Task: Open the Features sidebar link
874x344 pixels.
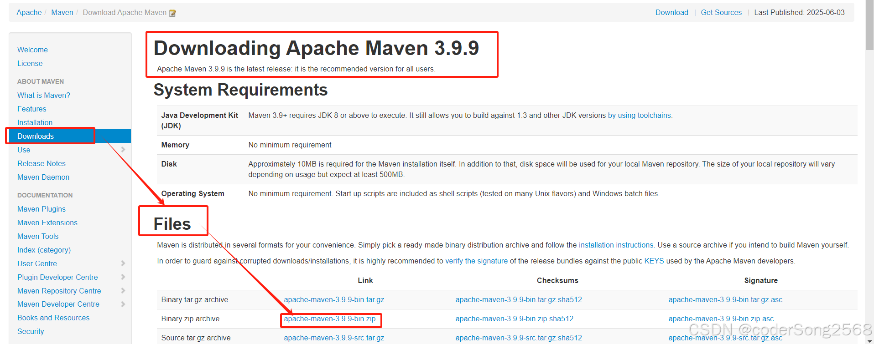Action: [x=32, y=109]
